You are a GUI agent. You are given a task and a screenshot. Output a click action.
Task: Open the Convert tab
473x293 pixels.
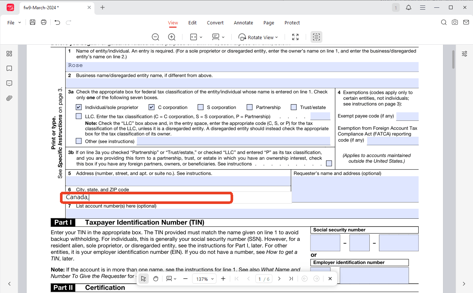215,23
